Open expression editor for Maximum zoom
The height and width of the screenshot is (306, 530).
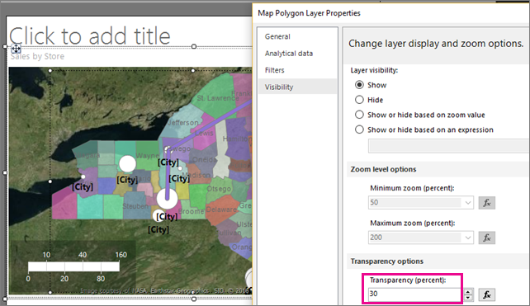(x=487, y=238)
